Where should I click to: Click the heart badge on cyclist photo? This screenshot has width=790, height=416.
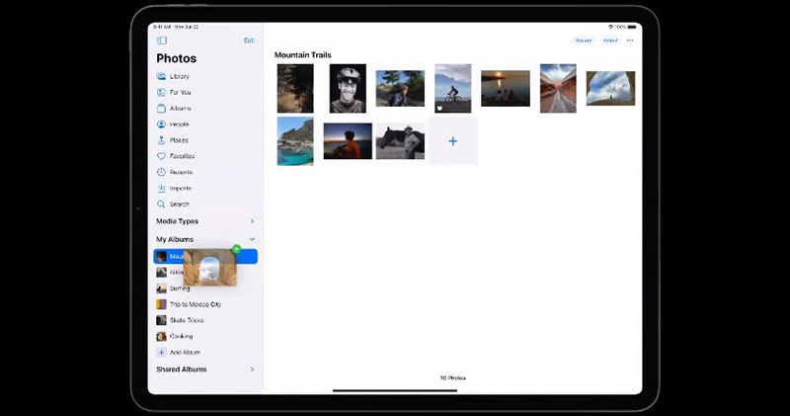point(439,109)
